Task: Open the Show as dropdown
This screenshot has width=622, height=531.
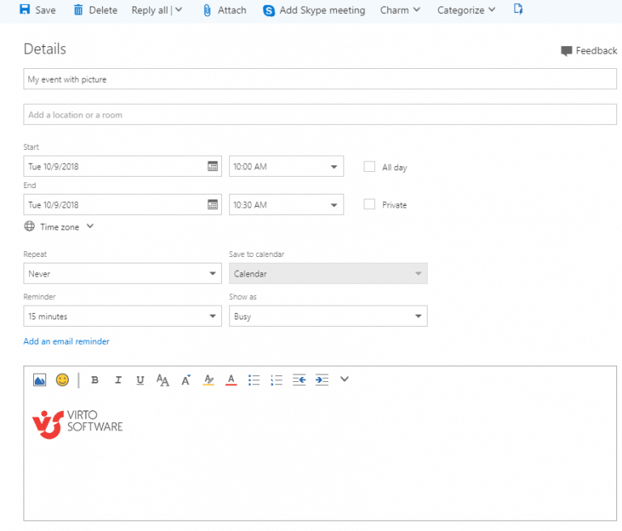Action: click(x=328, y=316)
